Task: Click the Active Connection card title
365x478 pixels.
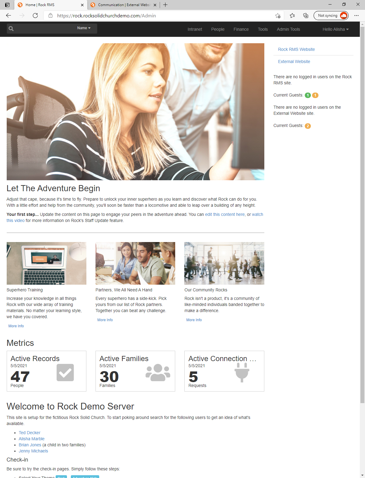Action: point(222,359)
